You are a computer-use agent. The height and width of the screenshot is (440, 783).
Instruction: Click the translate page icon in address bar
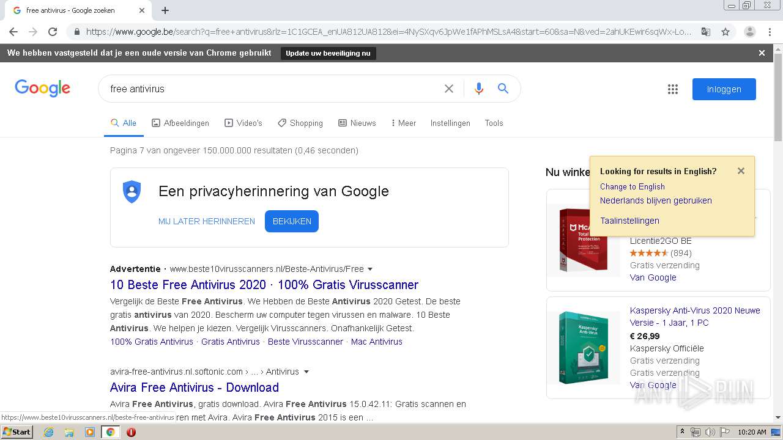click(x=705, y=32)
